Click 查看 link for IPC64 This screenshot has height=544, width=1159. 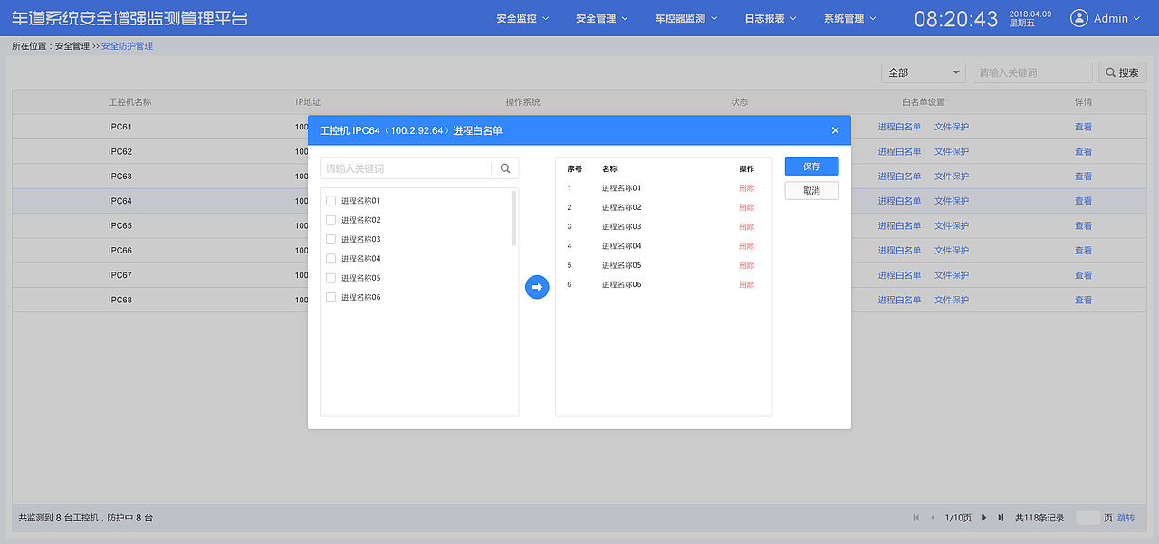[1083, 201]
